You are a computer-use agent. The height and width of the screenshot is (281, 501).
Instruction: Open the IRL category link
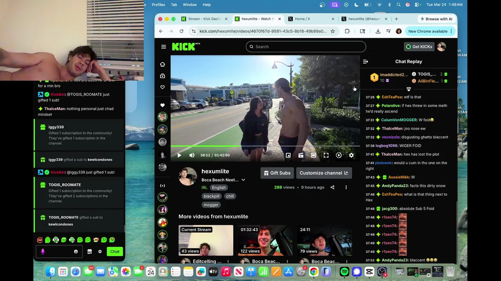pyautogui.click(x=204, y=188)
